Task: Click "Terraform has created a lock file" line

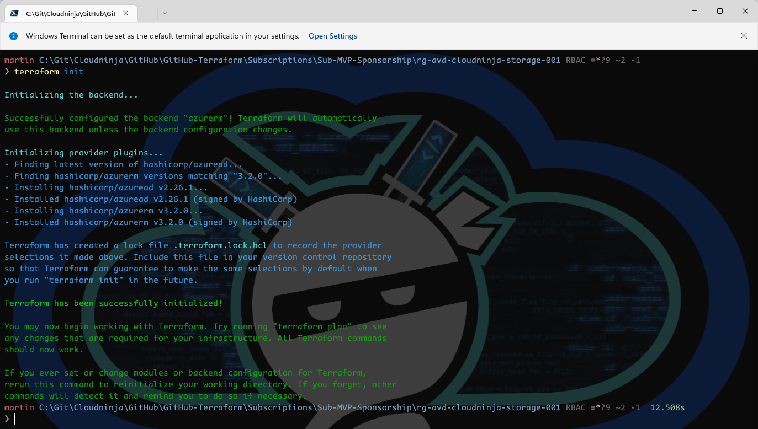Action: 193,245
